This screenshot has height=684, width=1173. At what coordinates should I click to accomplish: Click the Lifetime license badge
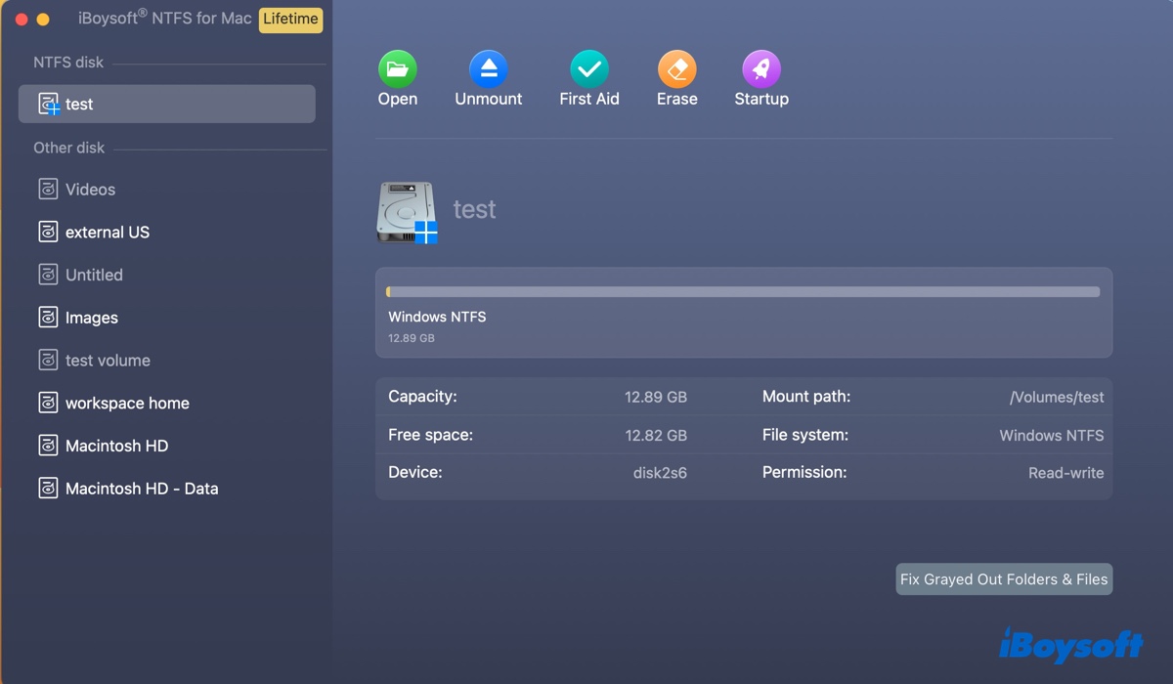click(290, 20)
